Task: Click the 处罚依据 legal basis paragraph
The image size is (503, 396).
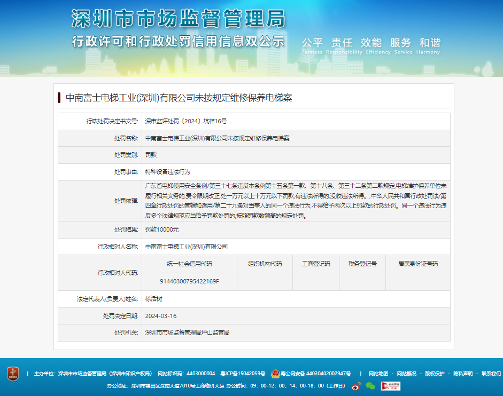Action: pyautogui.click(x=296, y=201)
